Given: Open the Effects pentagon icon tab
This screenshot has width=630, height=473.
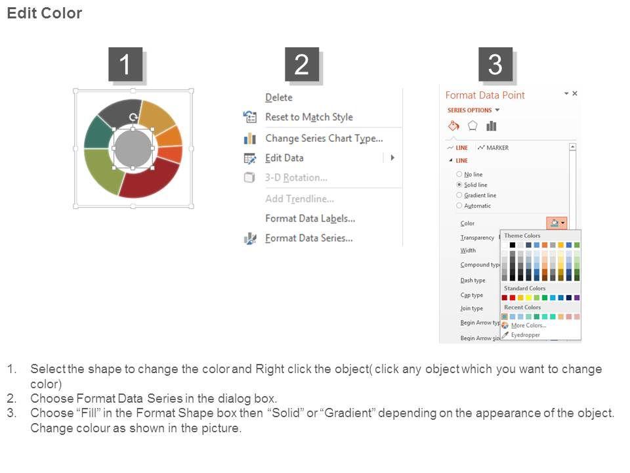Looking at the screenshot, I should 472,126.
